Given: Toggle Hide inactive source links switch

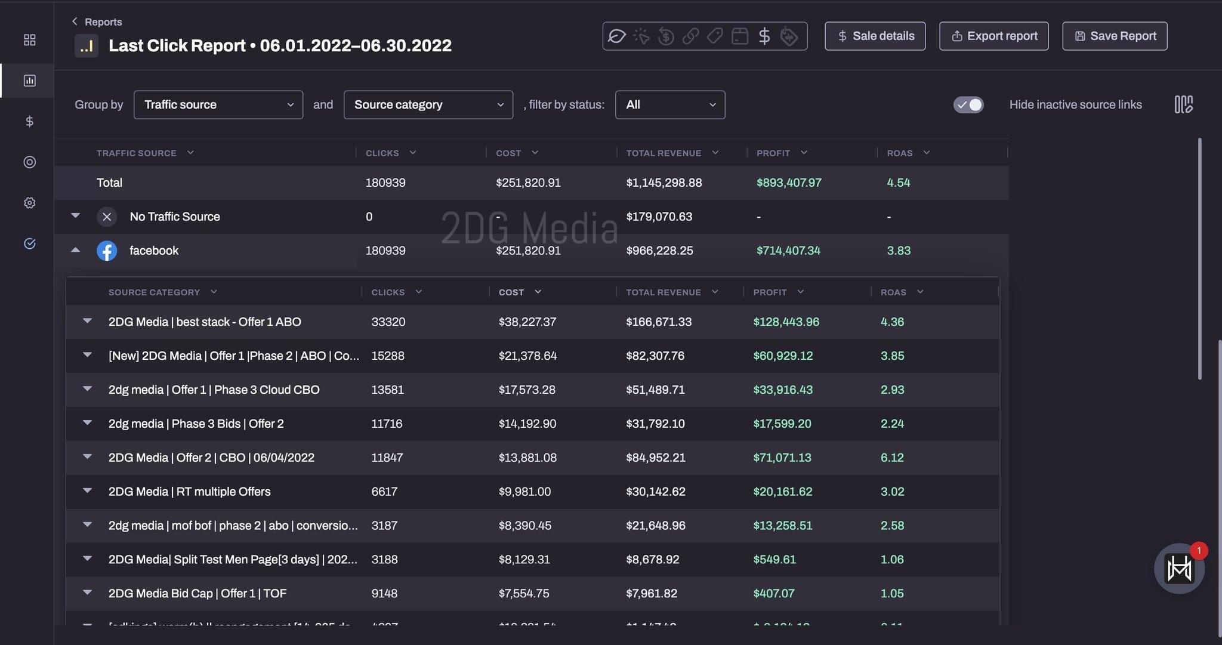Looking at the screenshot, I should 968,104.
